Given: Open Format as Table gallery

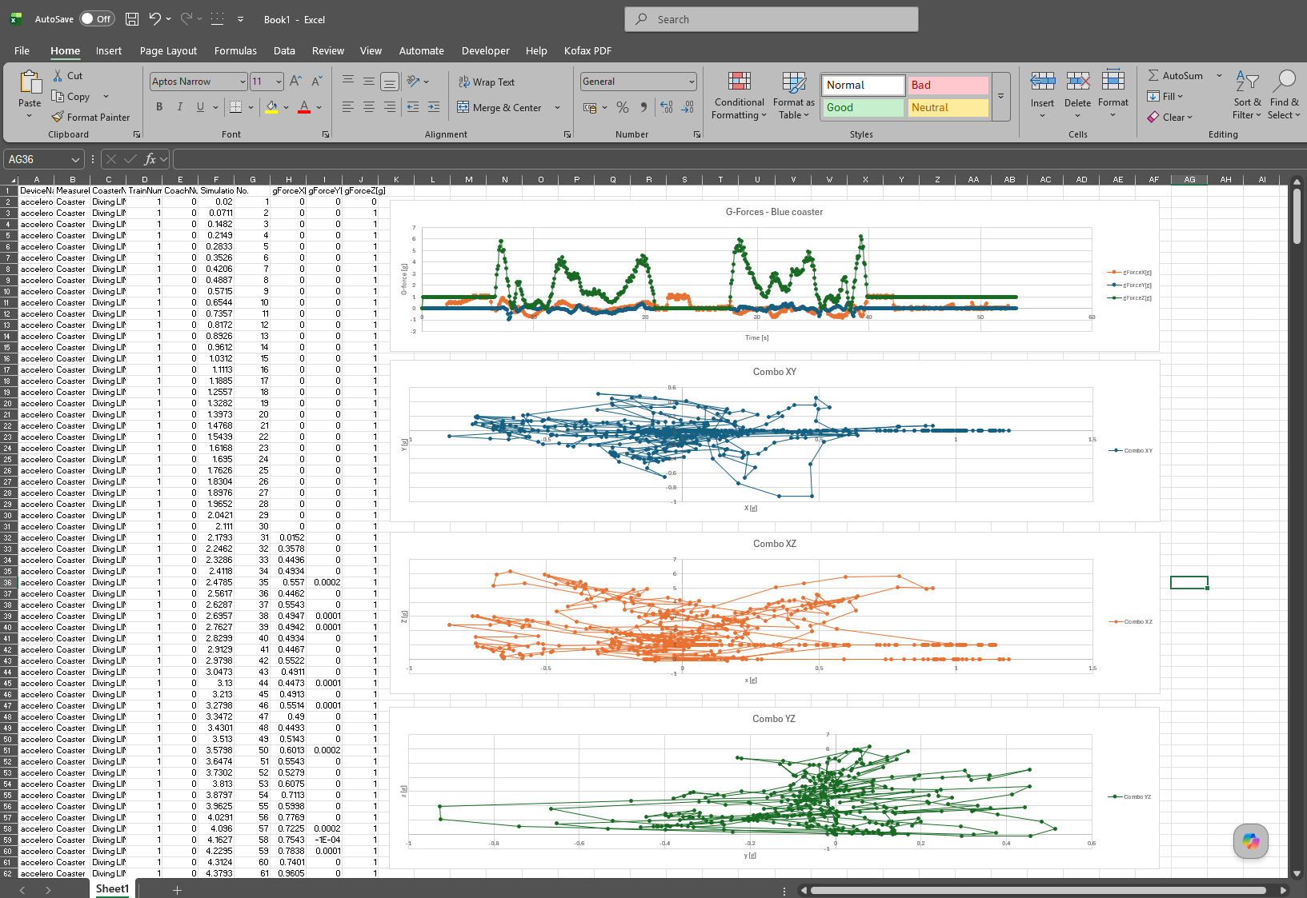Looking at the screenshot, I should tap(794, 95).
